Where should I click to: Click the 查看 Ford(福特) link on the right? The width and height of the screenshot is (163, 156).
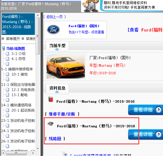point(145,30)
